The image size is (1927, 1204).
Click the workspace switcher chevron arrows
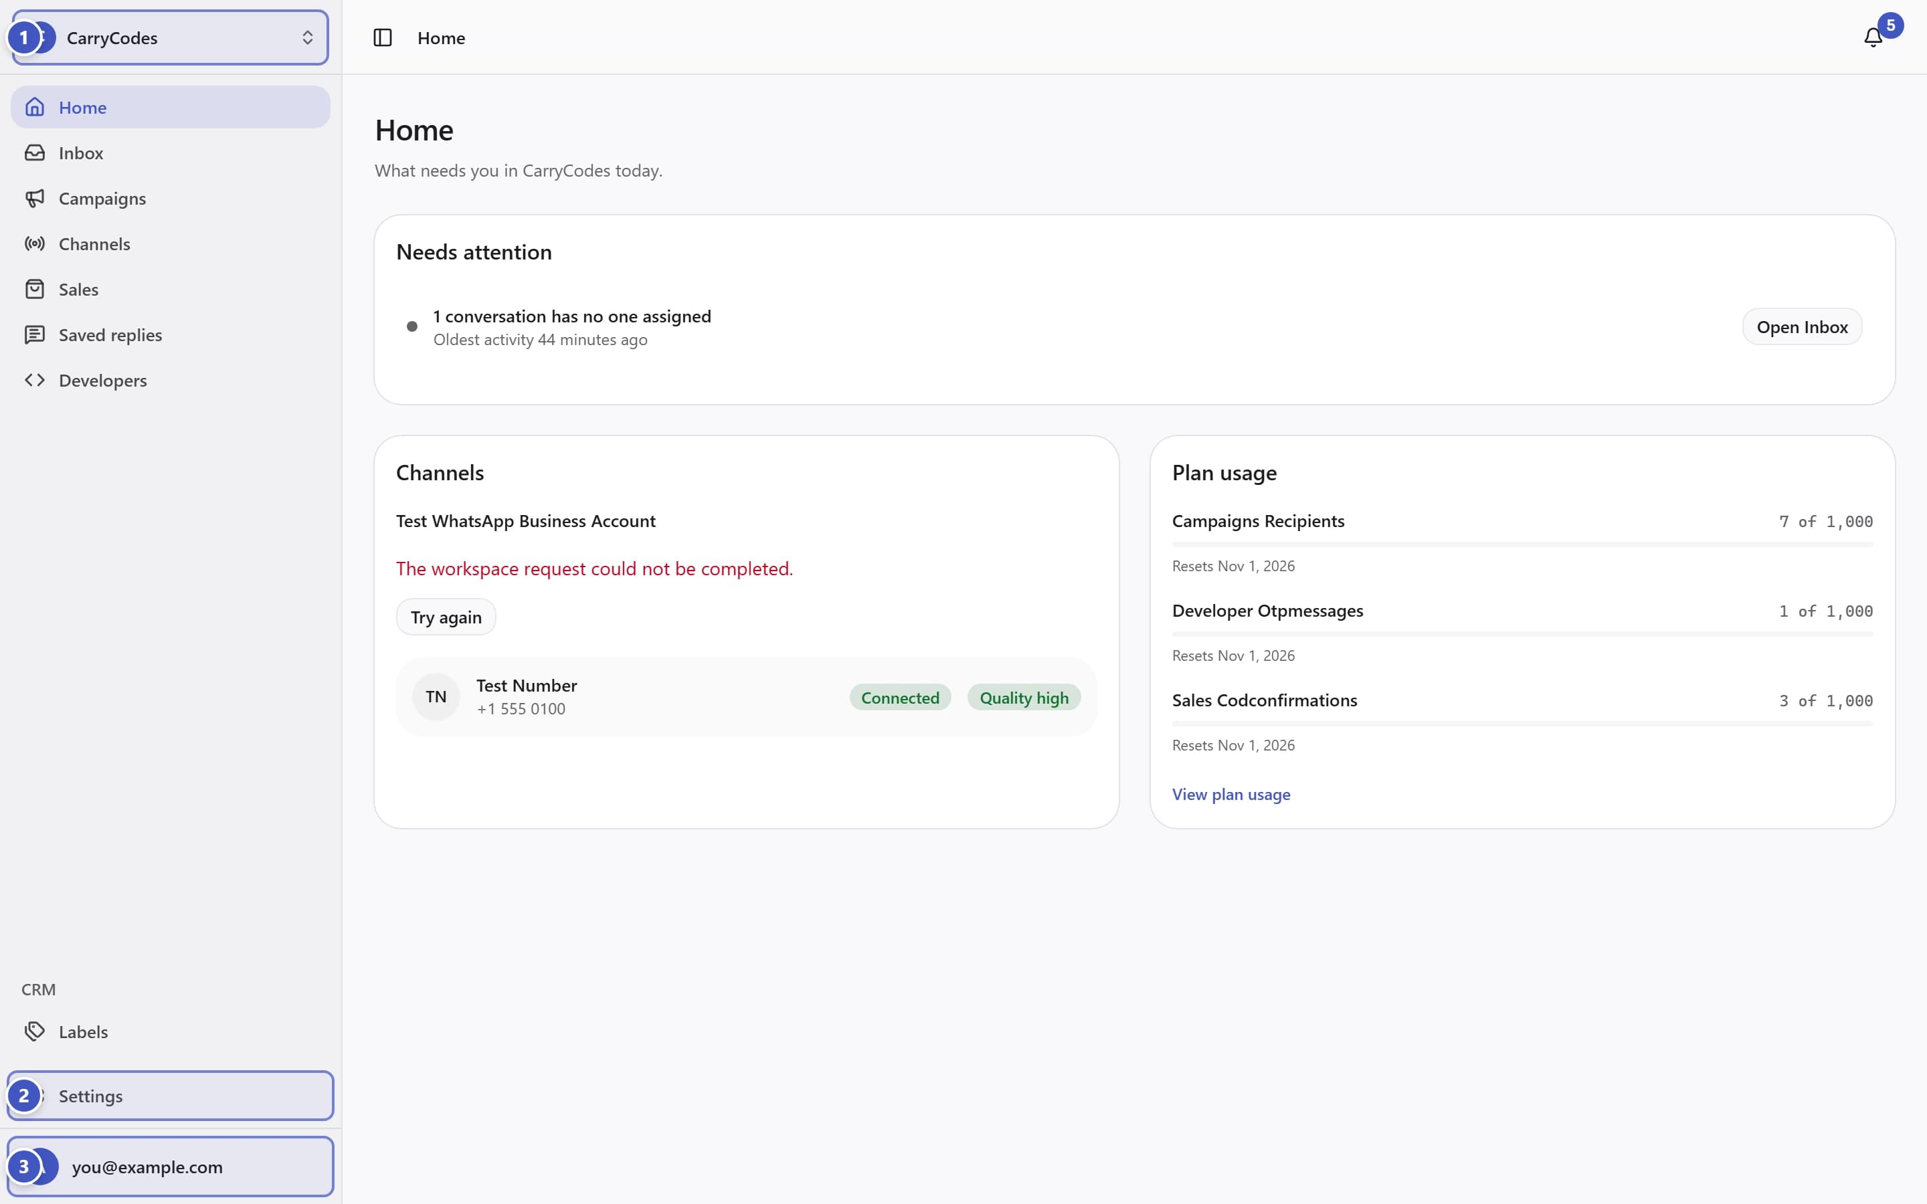tap(307, 37)
